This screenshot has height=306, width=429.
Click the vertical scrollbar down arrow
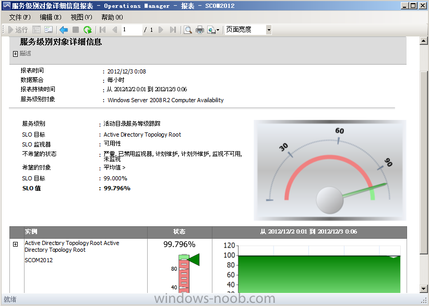424,288
